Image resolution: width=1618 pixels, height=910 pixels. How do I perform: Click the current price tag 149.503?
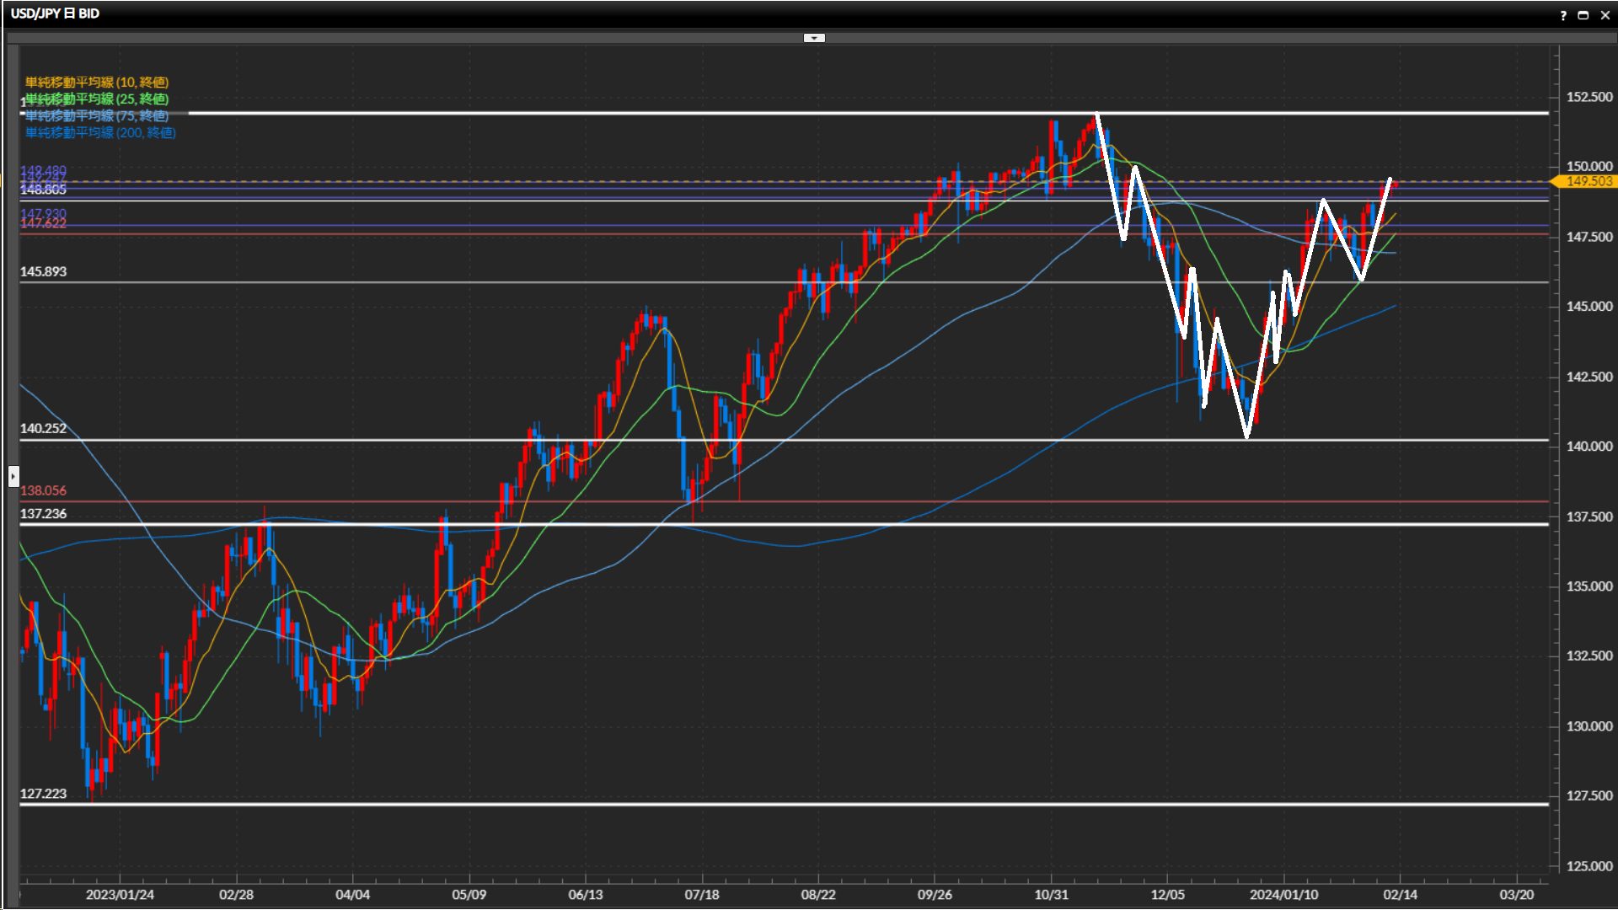(1588, 181)
